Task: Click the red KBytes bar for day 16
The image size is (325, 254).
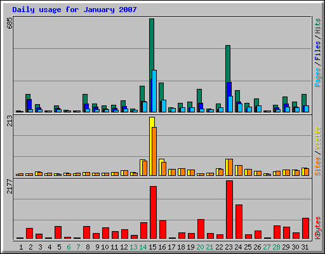Action: tap(163, 229)
